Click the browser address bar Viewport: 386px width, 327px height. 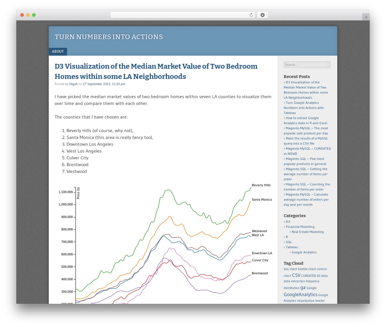[182, 15]
